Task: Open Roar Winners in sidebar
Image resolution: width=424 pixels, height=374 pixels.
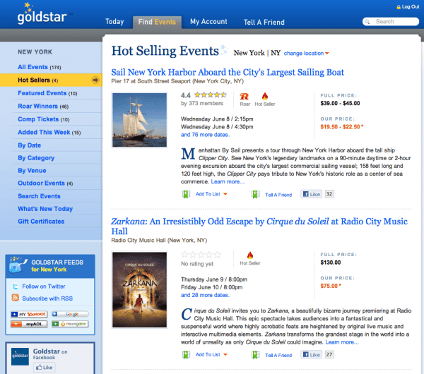Action: pyautogui.click(x=43, y=106)
